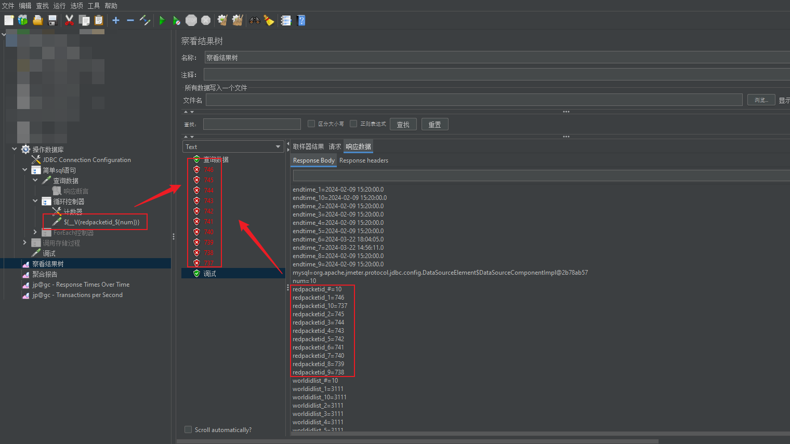Collapse the 操作数据库 thread group
Screen dimensions: 790x444
[14, 149]
